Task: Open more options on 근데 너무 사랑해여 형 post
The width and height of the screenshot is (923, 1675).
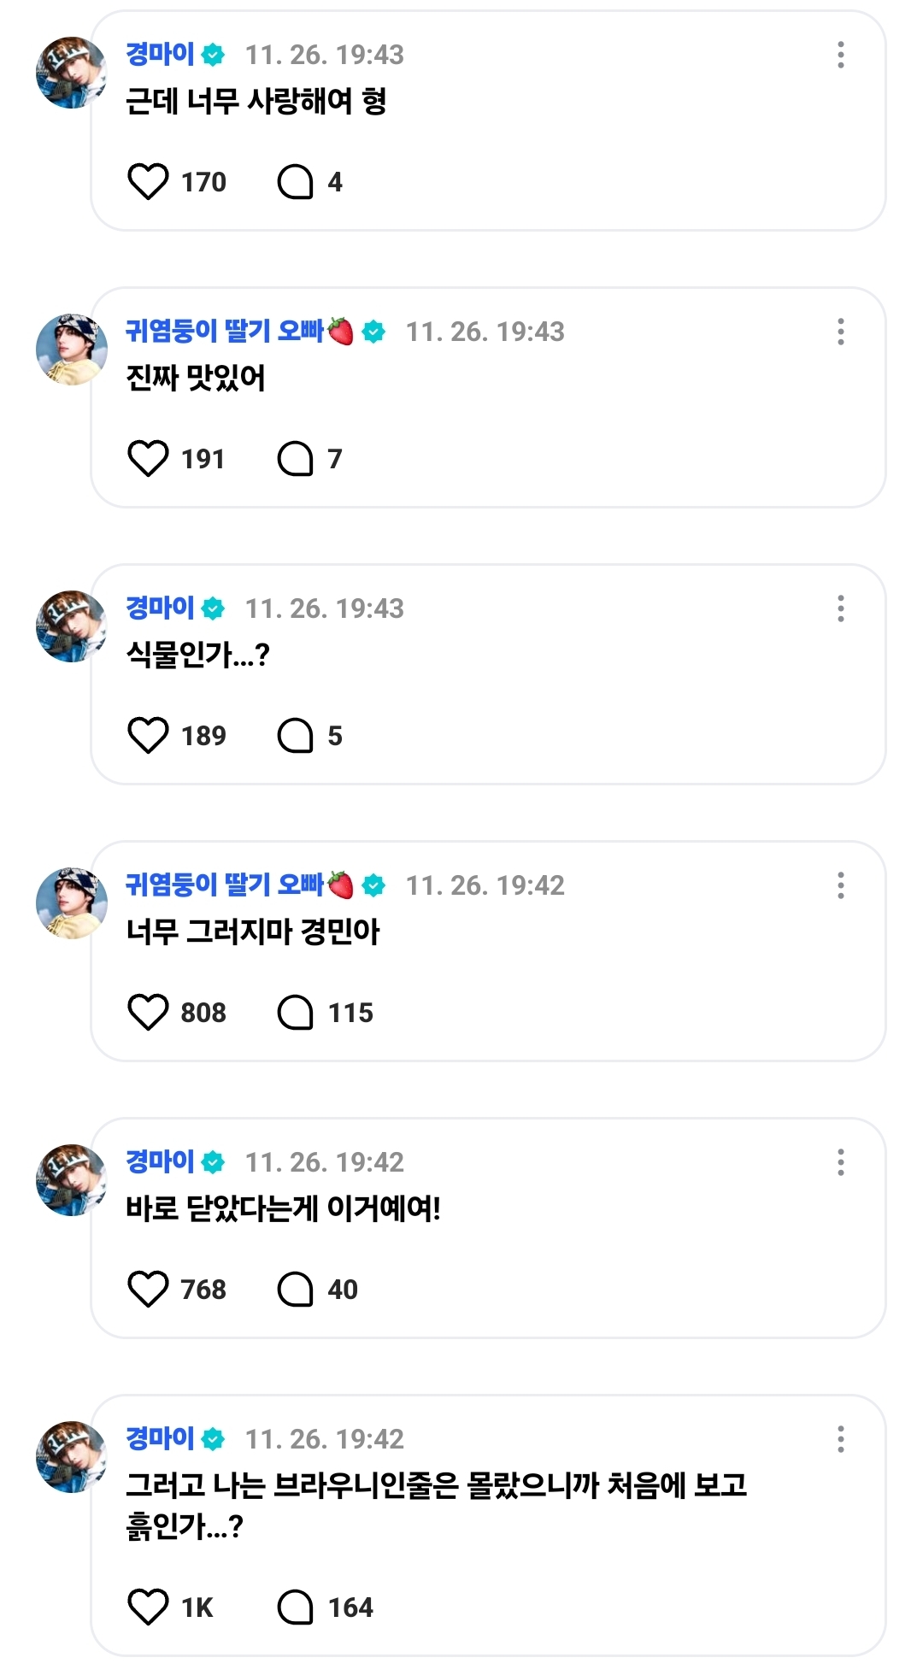Action: 841,55
